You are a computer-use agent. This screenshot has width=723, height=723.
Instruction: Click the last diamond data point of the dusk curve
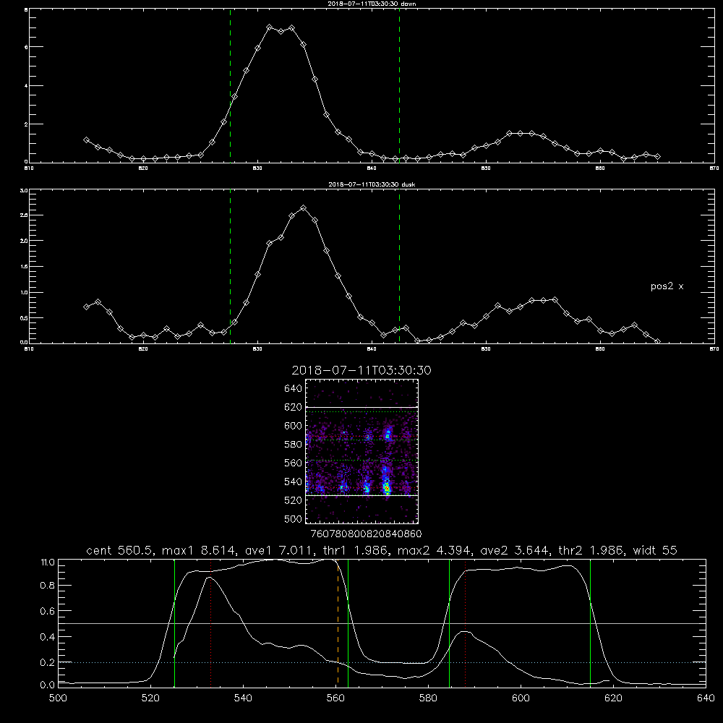(657, 342)
